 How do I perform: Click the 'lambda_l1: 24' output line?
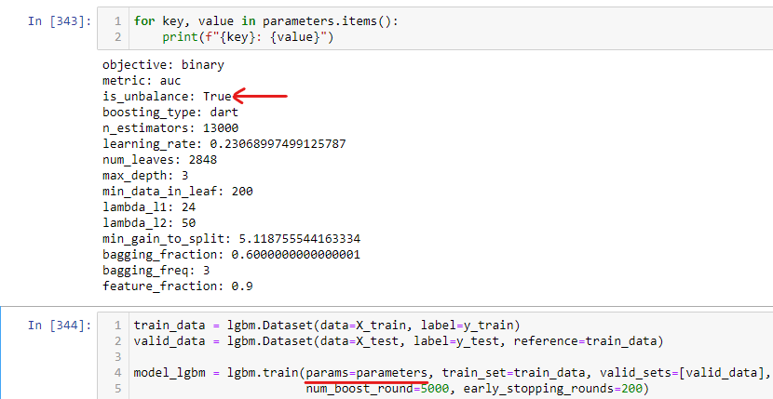click(149, 206)
